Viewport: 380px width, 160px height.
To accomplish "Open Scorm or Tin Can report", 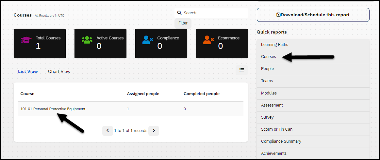I will (x=313, y=130).
